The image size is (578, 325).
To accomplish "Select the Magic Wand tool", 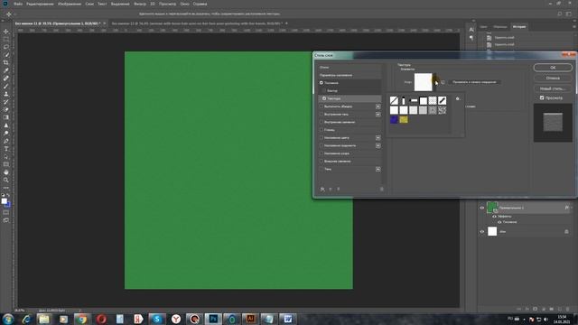I will pos(6,55).
